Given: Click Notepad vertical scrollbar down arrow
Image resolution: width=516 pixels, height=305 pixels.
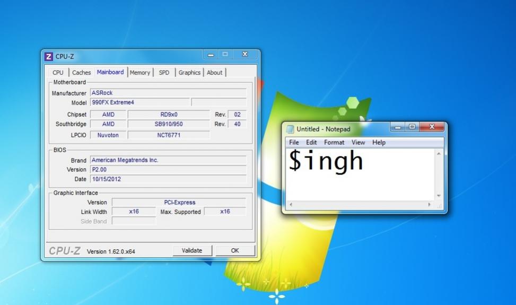Looking at the screenshot, I should (x=439, y=196).
